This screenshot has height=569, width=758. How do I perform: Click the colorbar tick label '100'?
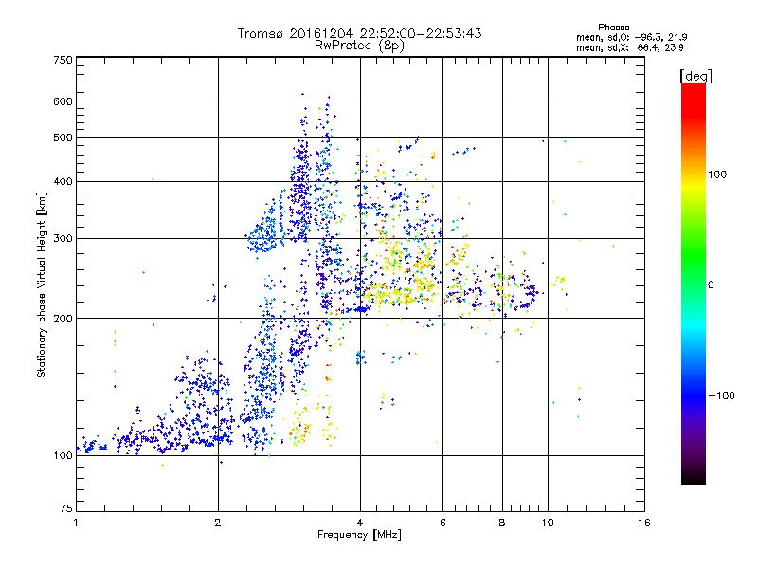pos(717,174)
